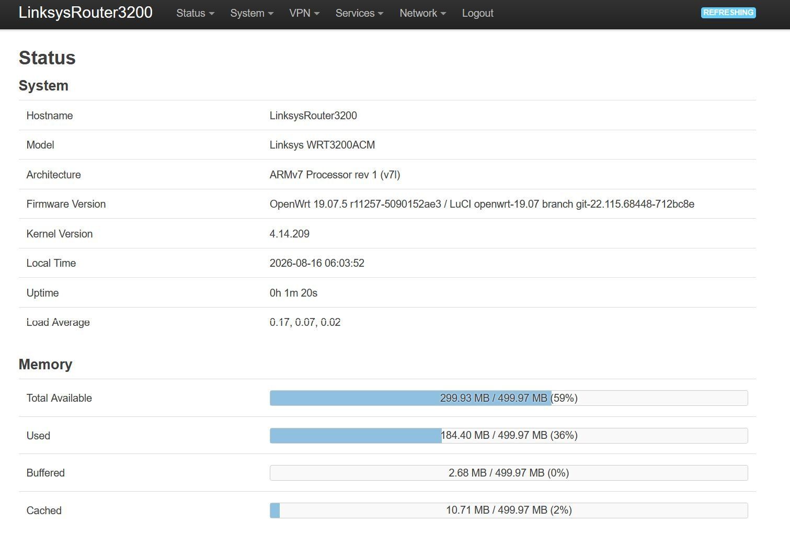This screenshot has width=790, height=533.
Task: Click the Local Time row label
Action: click(51, 263)
